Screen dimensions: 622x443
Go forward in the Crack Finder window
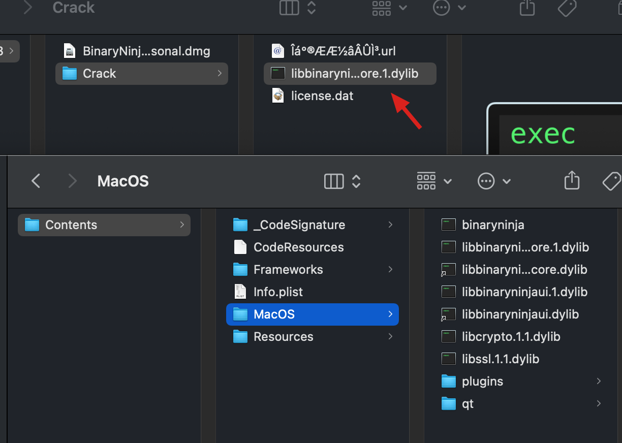(28, 8)
